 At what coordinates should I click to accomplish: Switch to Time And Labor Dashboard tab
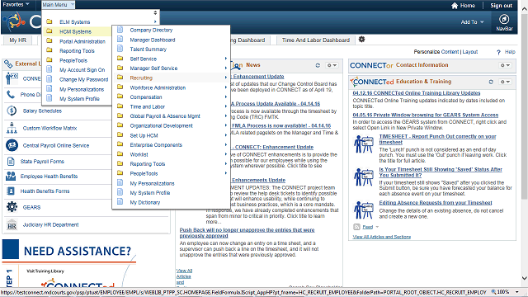pos(316,40)
